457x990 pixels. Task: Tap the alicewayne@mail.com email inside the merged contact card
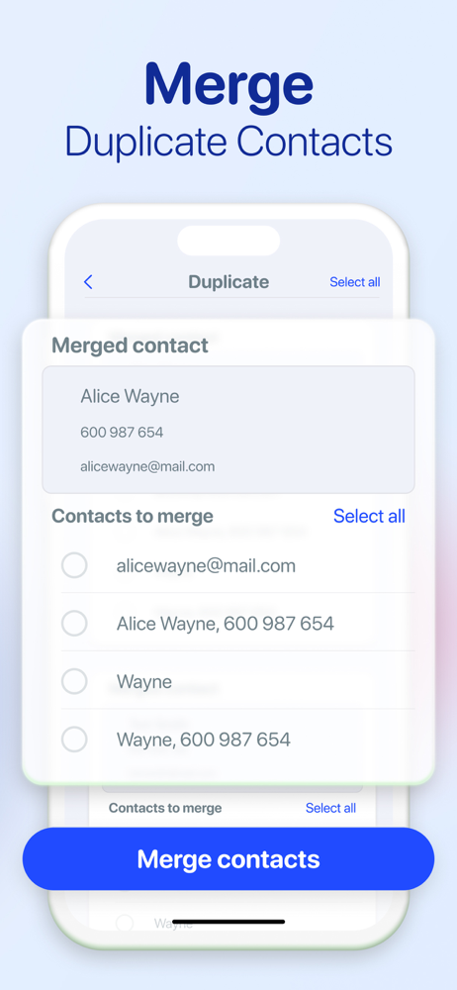147,467
